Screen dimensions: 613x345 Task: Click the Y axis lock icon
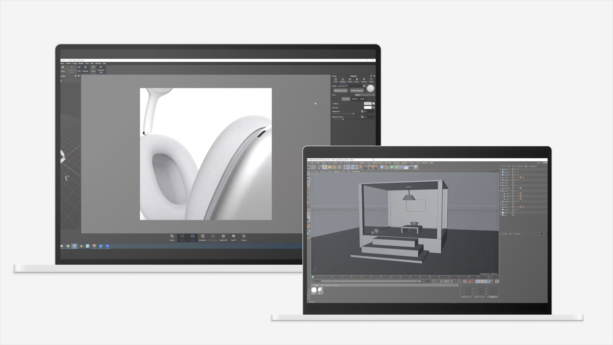351,167
